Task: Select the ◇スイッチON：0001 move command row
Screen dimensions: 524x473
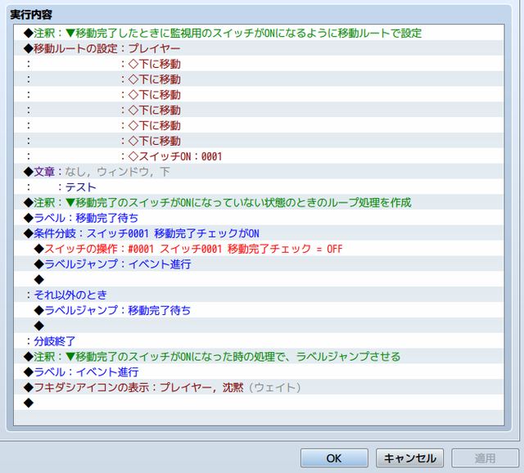Action: click(259, 156)
